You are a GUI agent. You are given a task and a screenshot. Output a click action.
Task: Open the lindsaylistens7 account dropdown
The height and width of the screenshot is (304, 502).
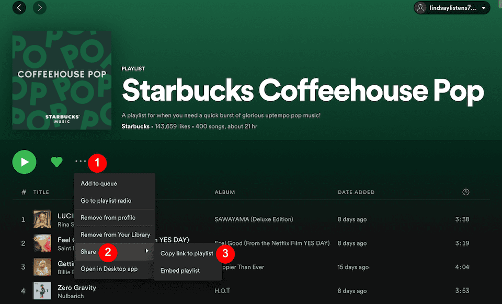[x=451, y=8]
